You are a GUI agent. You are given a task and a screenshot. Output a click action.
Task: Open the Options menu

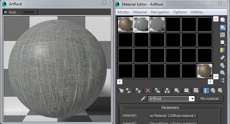pyautogui.click(x=180, y=12)
